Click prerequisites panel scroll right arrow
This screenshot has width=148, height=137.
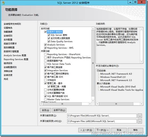pyautogui.click(x=141, y=104)
